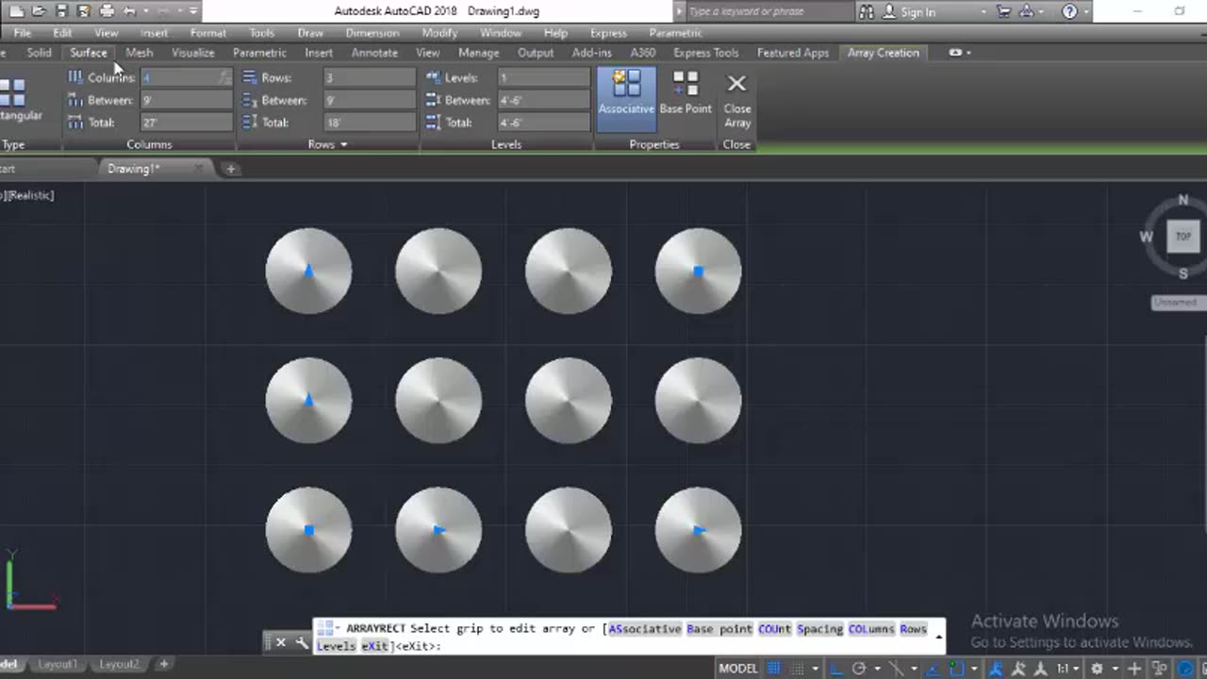Screen dimensions: 1207x679
Task: Switch to the Visualize ribbon tab
Action: [193, 53]
